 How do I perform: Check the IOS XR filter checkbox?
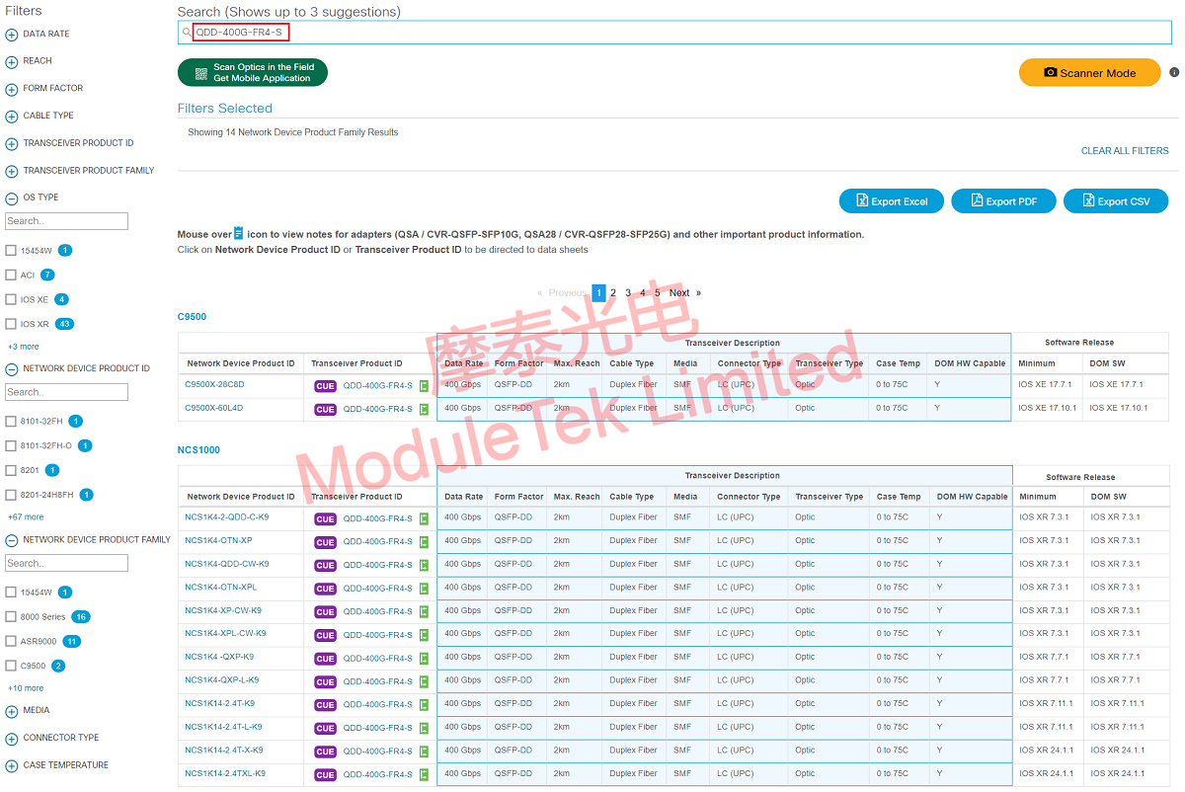(x=9, y=323)
